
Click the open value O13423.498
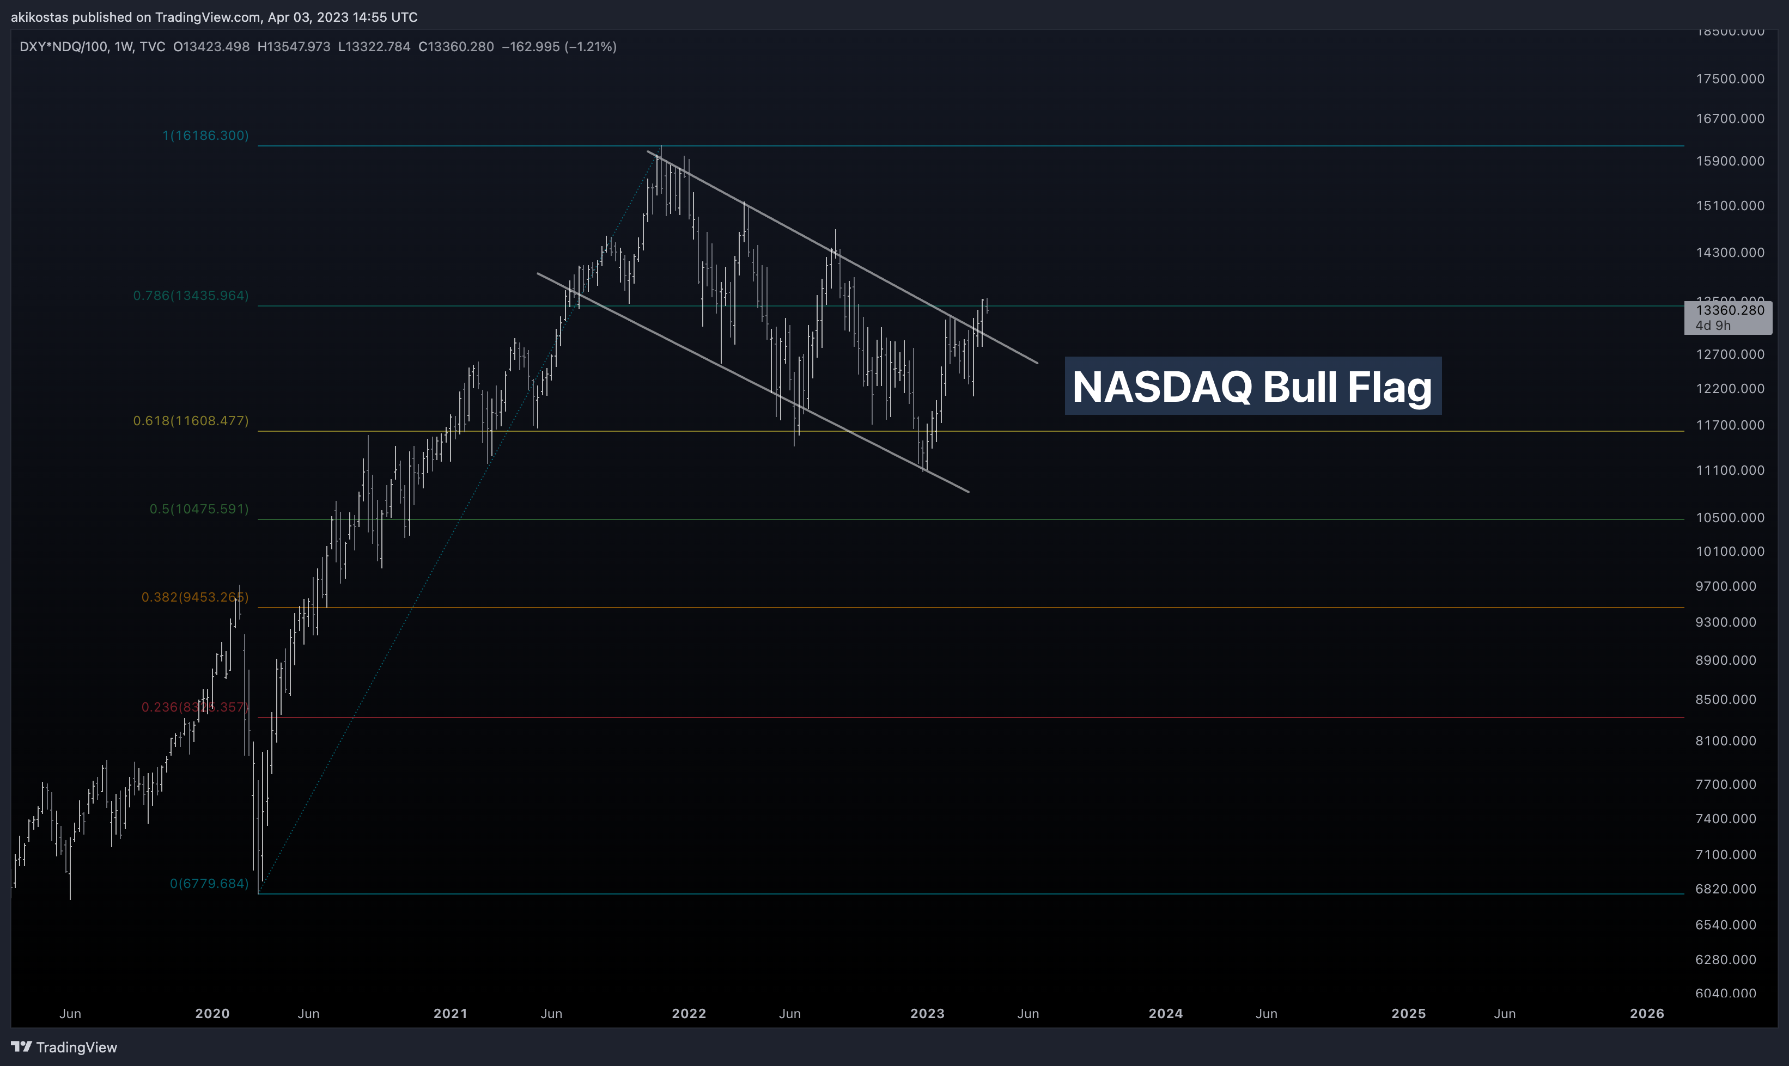pyautogui.click(x=211, y=47)
